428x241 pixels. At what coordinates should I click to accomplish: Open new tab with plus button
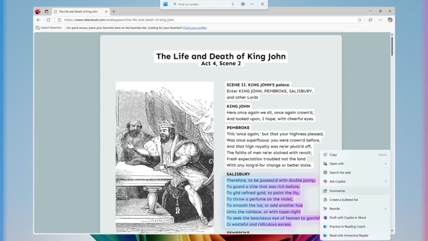(x=114, y=11)
